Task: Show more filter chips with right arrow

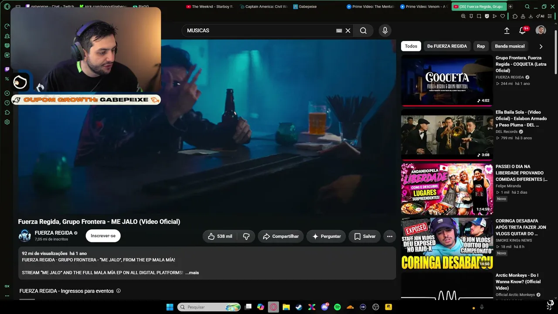Action: [541, 46]
